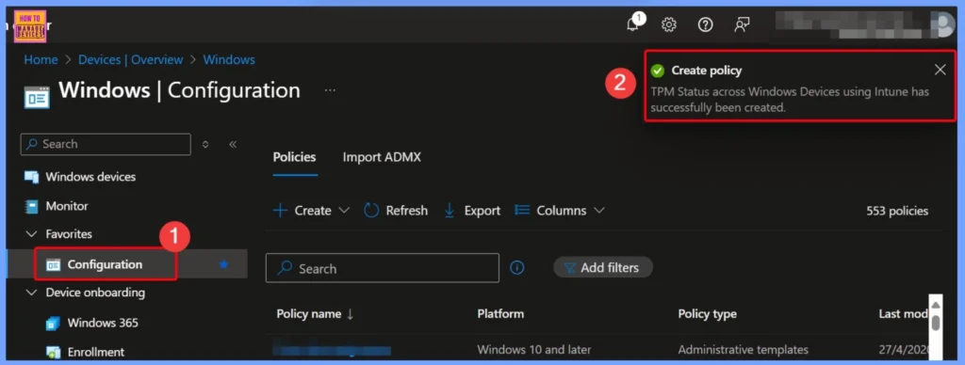The image size is (965, 365).
Task: Sort by the Platform column
Action: point(500,314)
